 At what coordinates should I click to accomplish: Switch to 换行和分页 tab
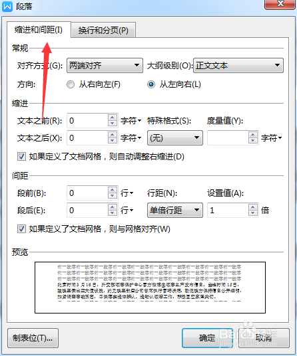(x=103, y=30)
